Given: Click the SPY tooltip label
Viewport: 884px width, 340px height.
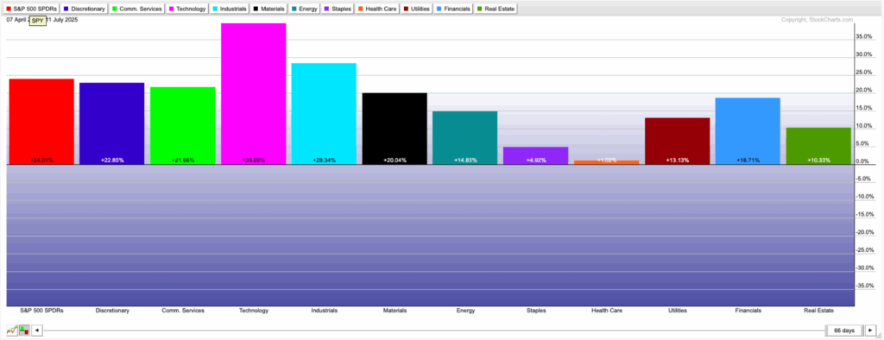Looking at the screenshot, I should click(37, 21).
